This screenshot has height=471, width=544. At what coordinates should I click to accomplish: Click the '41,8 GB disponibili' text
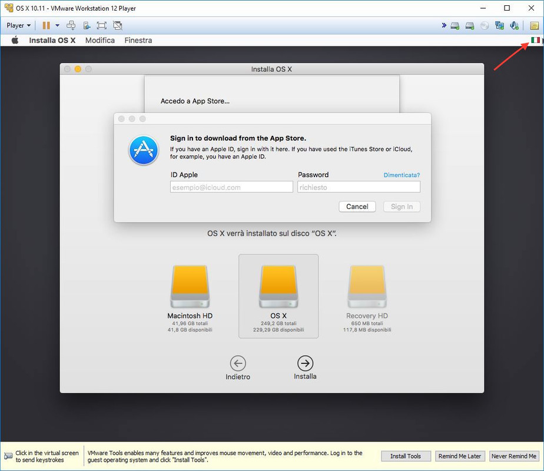190,330
